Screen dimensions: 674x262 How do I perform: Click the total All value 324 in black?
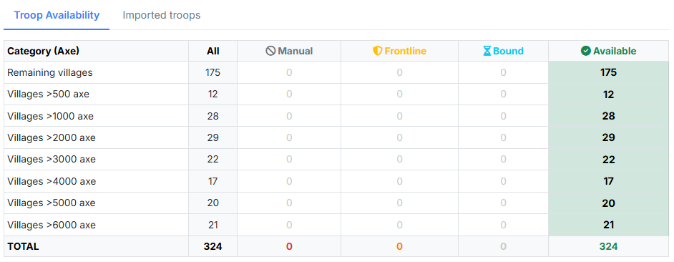[213, 246]
